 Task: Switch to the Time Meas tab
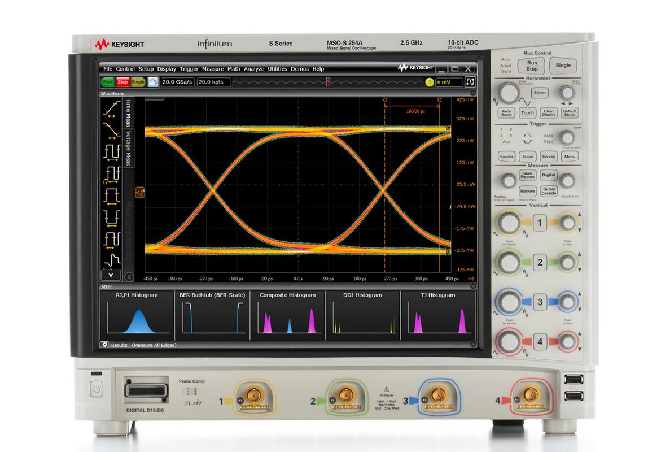point(129,112)
